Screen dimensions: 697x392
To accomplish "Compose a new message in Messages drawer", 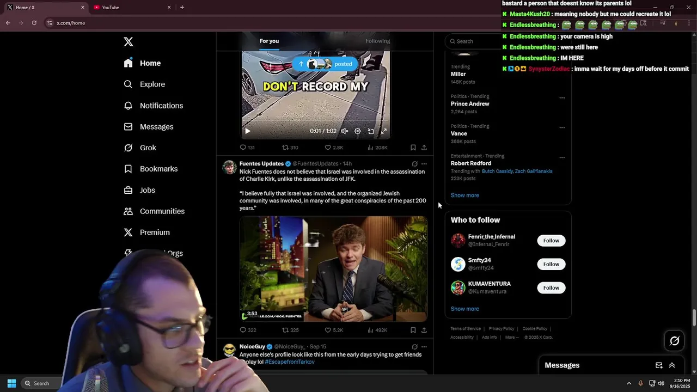I will (x=659, y=365).
